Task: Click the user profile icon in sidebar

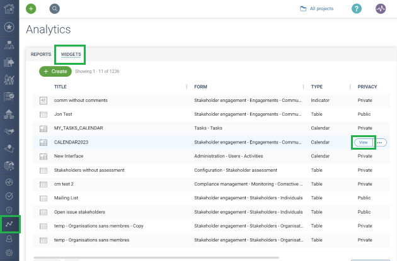Action: point(9,239)
